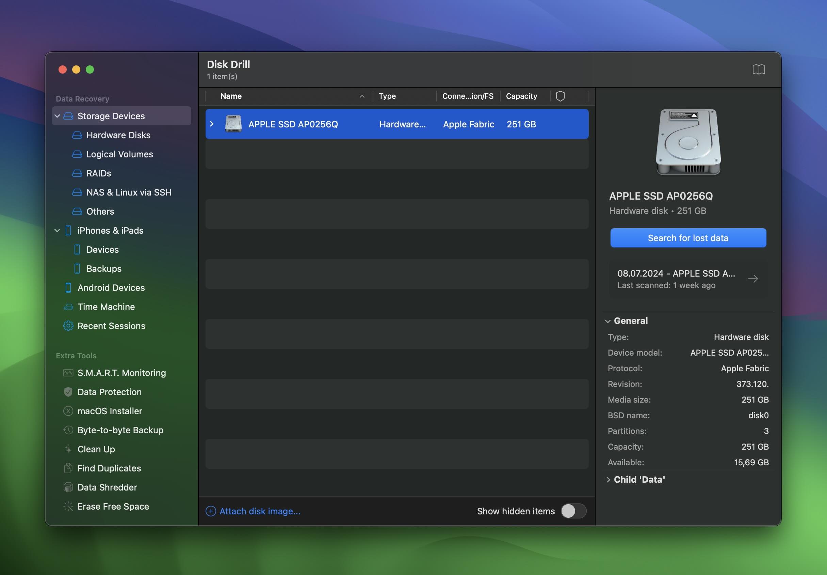The image size is (827, 575).
Task: Click the Android Devices icon
Action: (68, 288)
